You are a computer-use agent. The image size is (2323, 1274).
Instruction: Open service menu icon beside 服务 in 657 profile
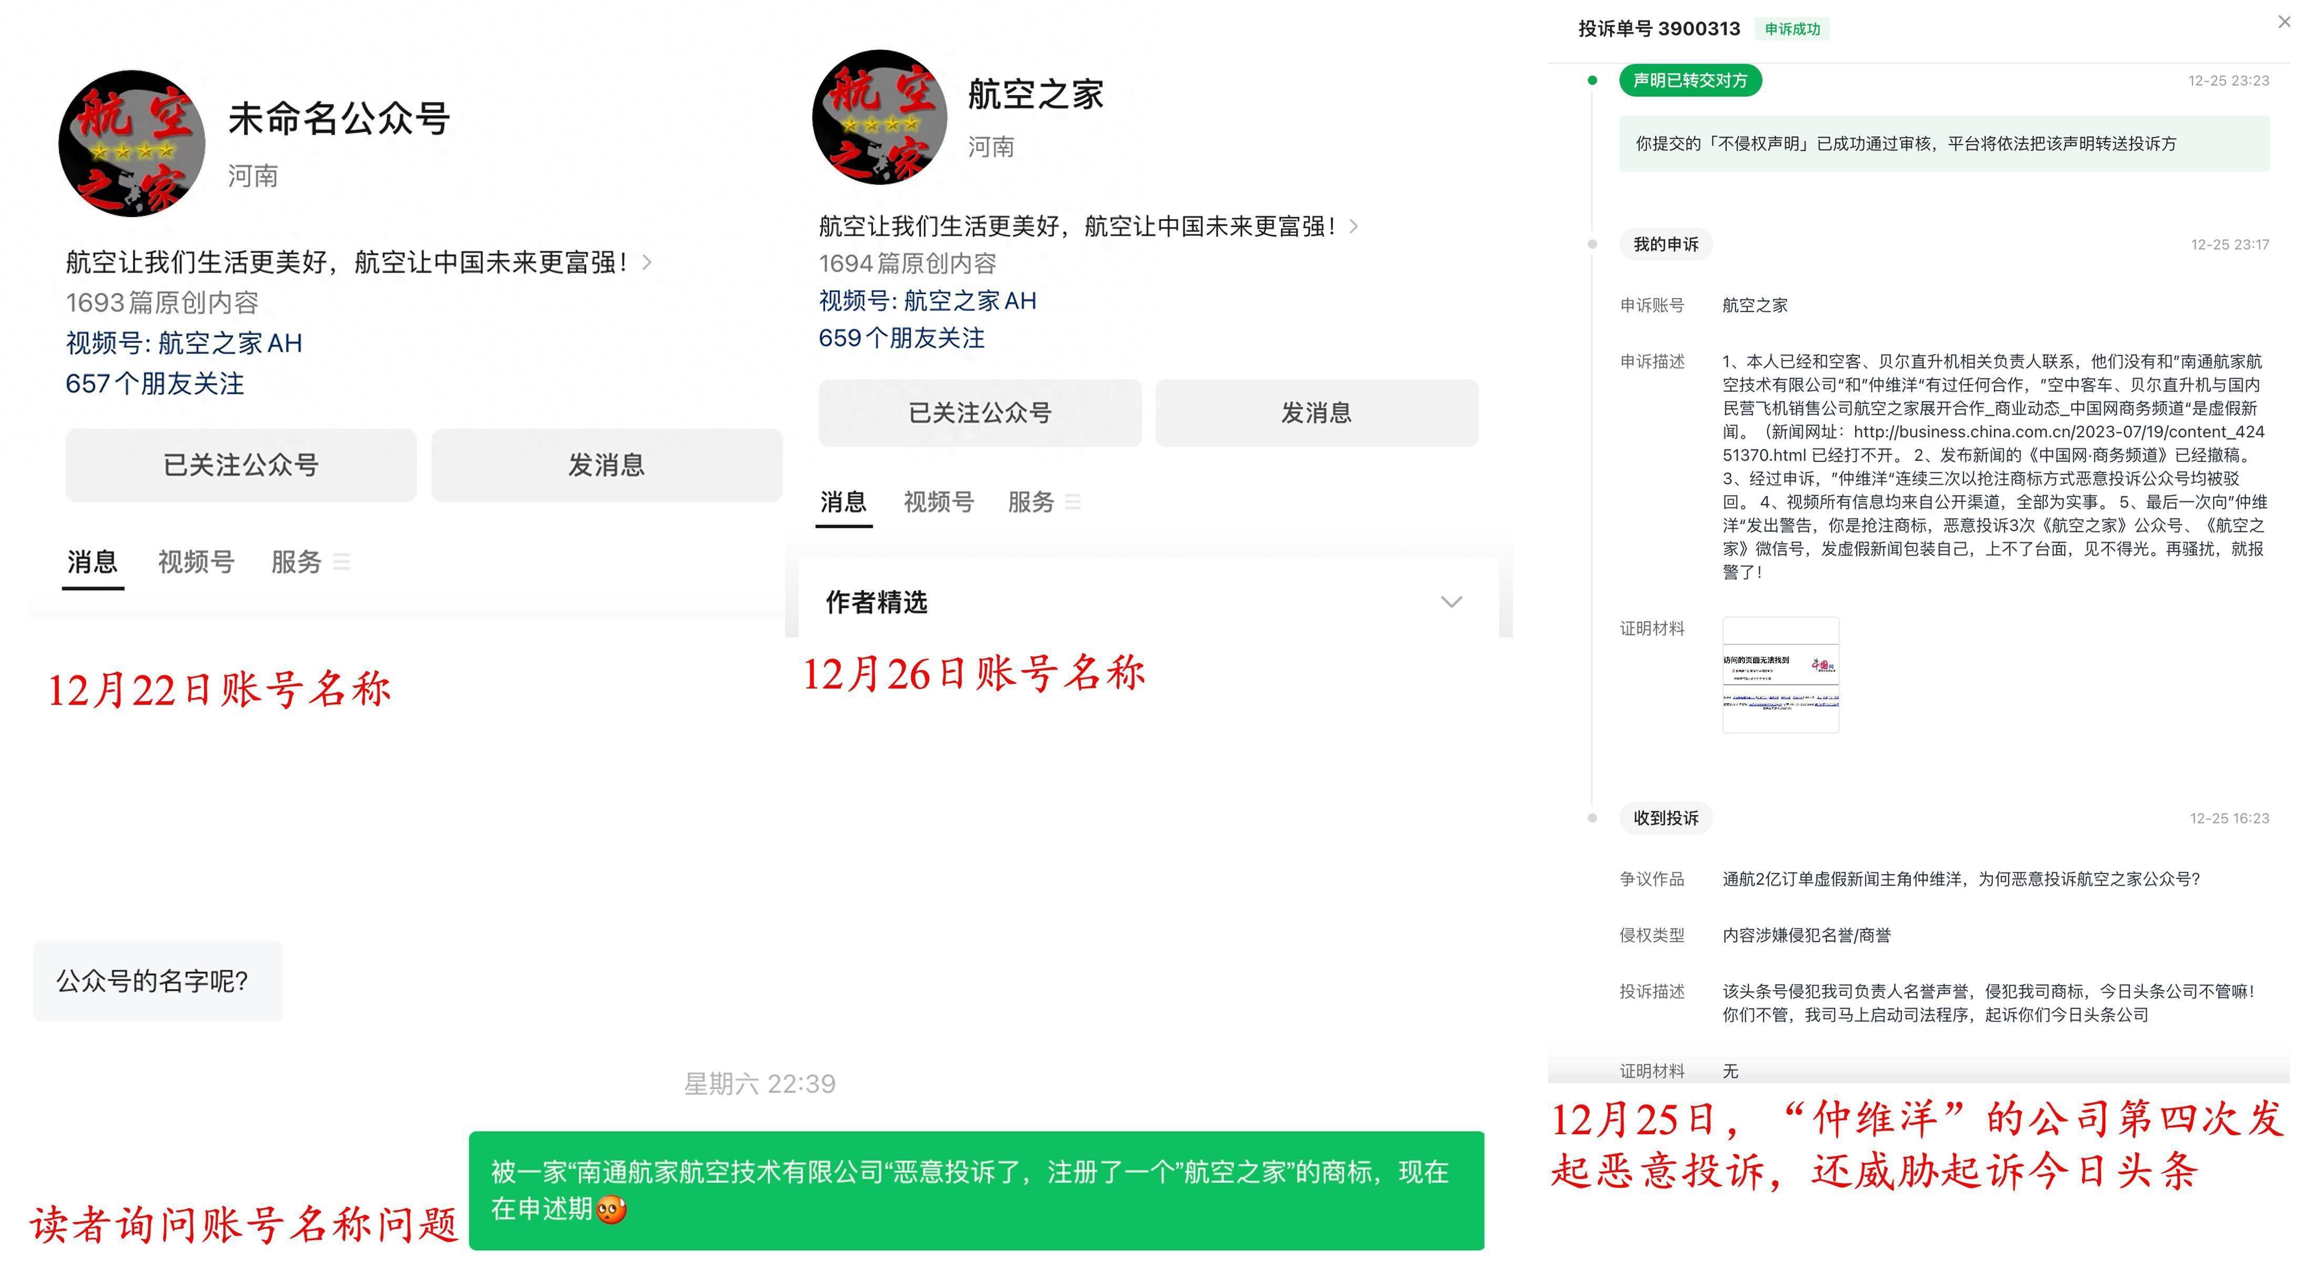point(341,562)
